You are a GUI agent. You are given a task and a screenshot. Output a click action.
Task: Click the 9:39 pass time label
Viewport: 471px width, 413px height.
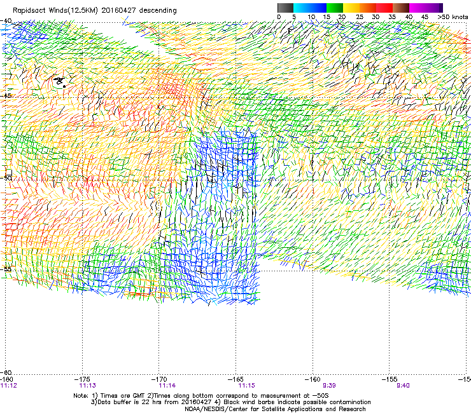click(329, 386)
